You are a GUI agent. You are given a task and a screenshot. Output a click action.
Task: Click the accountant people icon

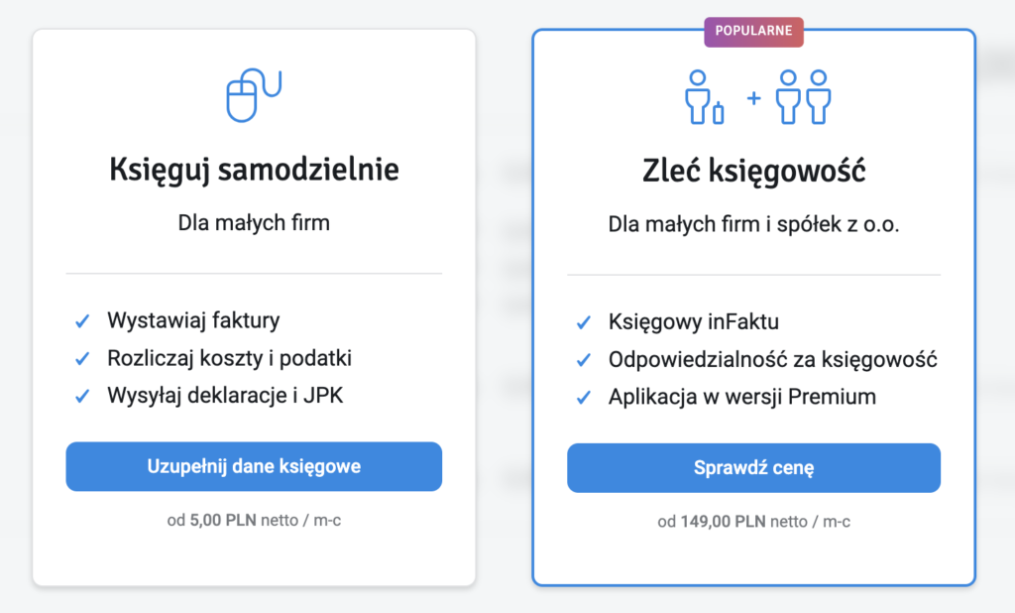(753, 97)
